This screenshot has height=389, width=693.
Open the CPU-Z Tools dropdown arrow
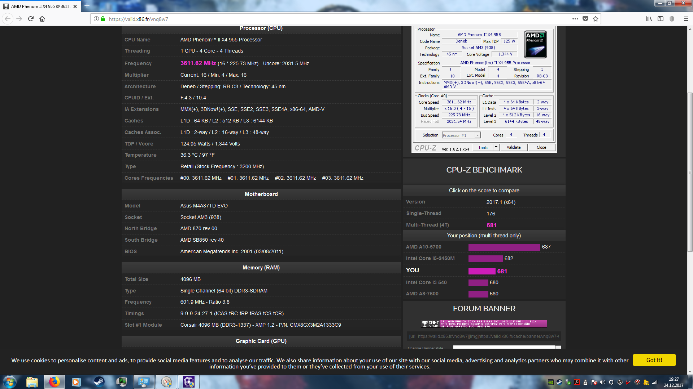496,147
